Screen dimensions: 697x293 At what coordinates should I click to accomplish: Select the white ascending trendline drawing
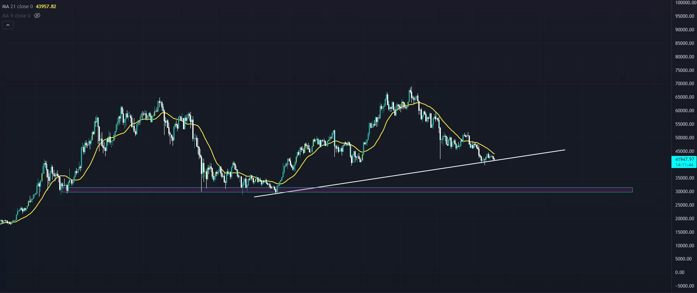point(409,173)
